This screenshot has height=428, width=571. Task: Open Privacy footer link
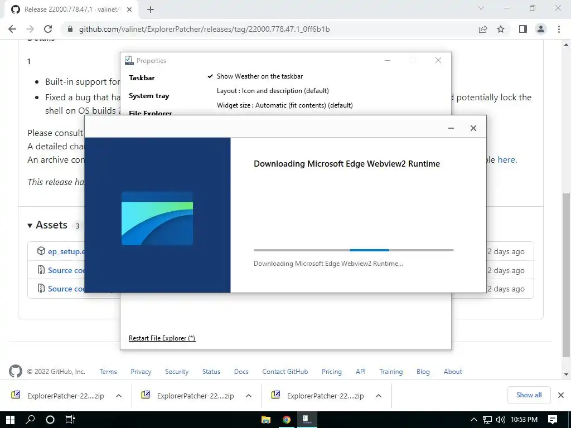pos(141,372)
